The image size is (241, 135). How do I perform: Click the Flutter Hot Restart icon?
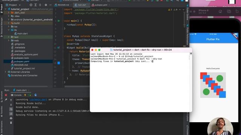pyautogui.click(x=30, y=95)
